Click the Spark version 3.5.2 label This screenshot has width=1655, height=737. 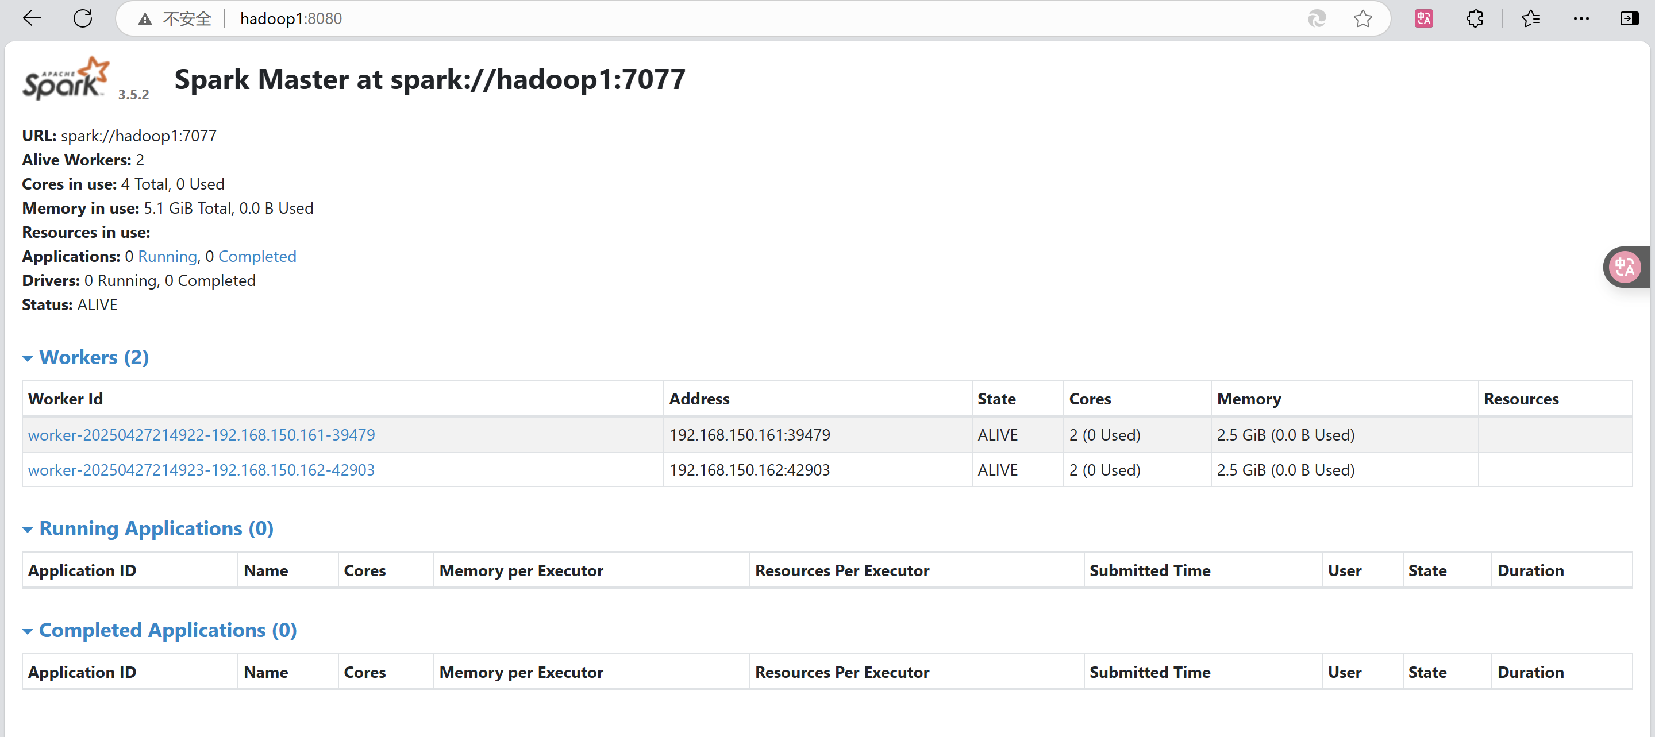pos(134,94)
